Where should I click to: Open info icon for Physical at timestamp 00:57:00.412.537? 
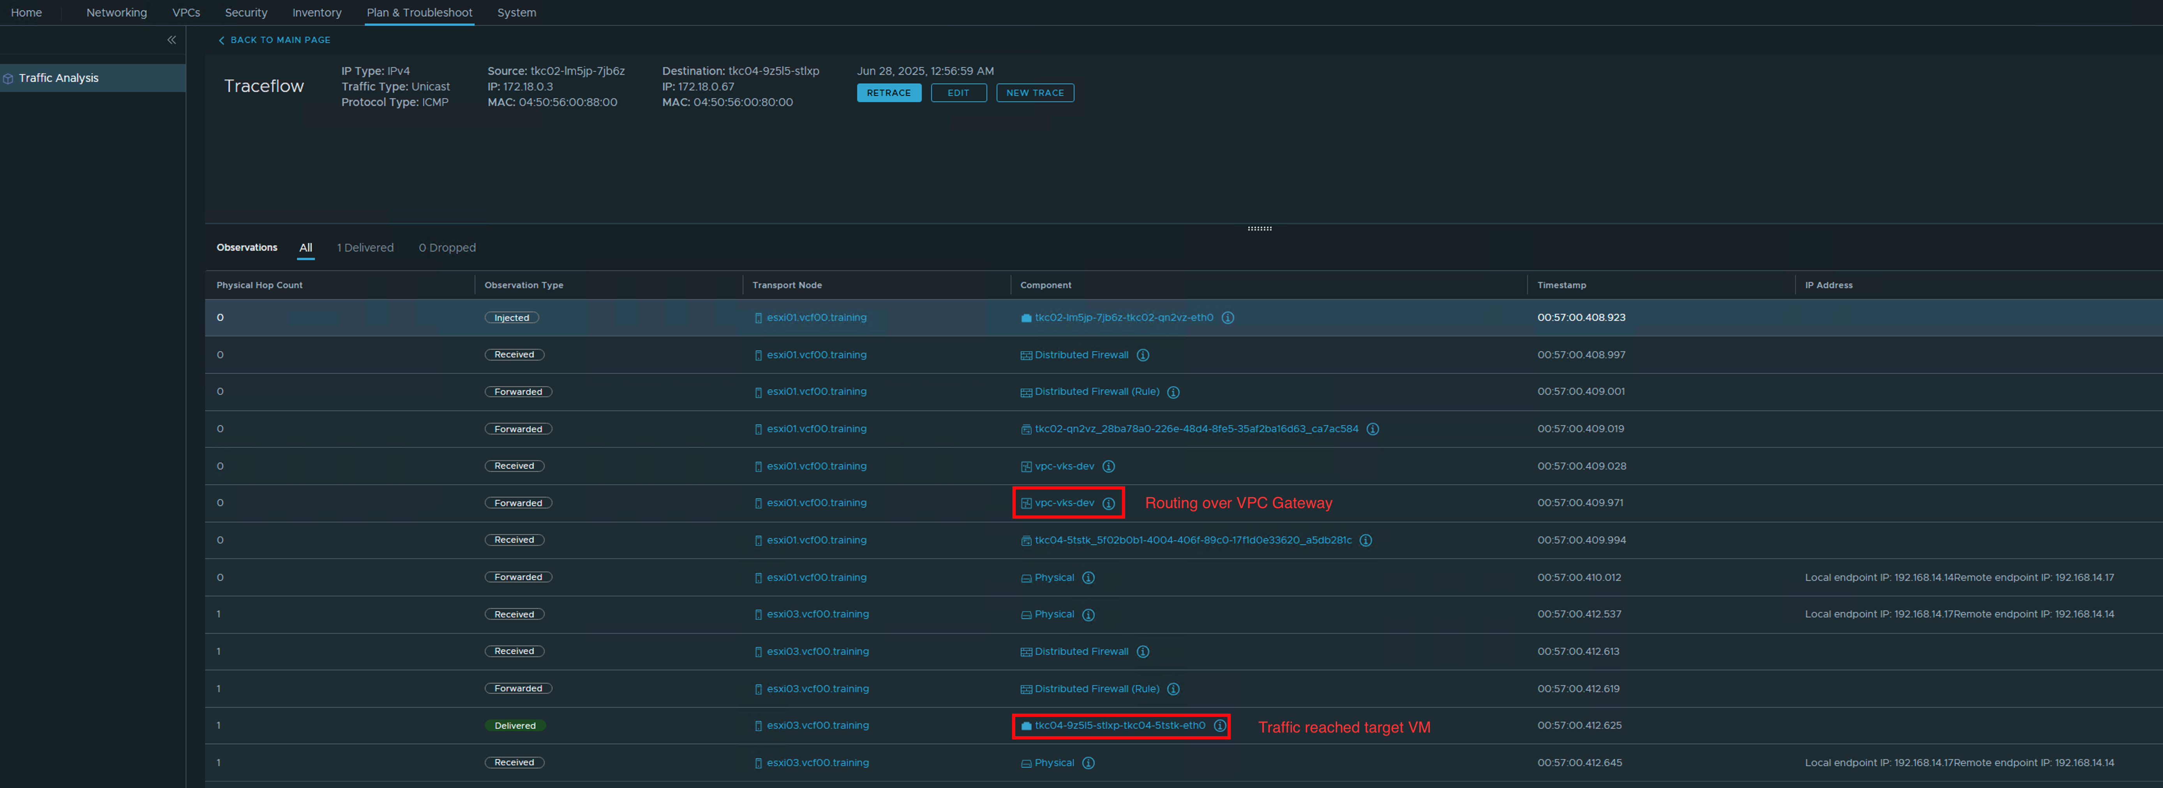click(1088, 614)
